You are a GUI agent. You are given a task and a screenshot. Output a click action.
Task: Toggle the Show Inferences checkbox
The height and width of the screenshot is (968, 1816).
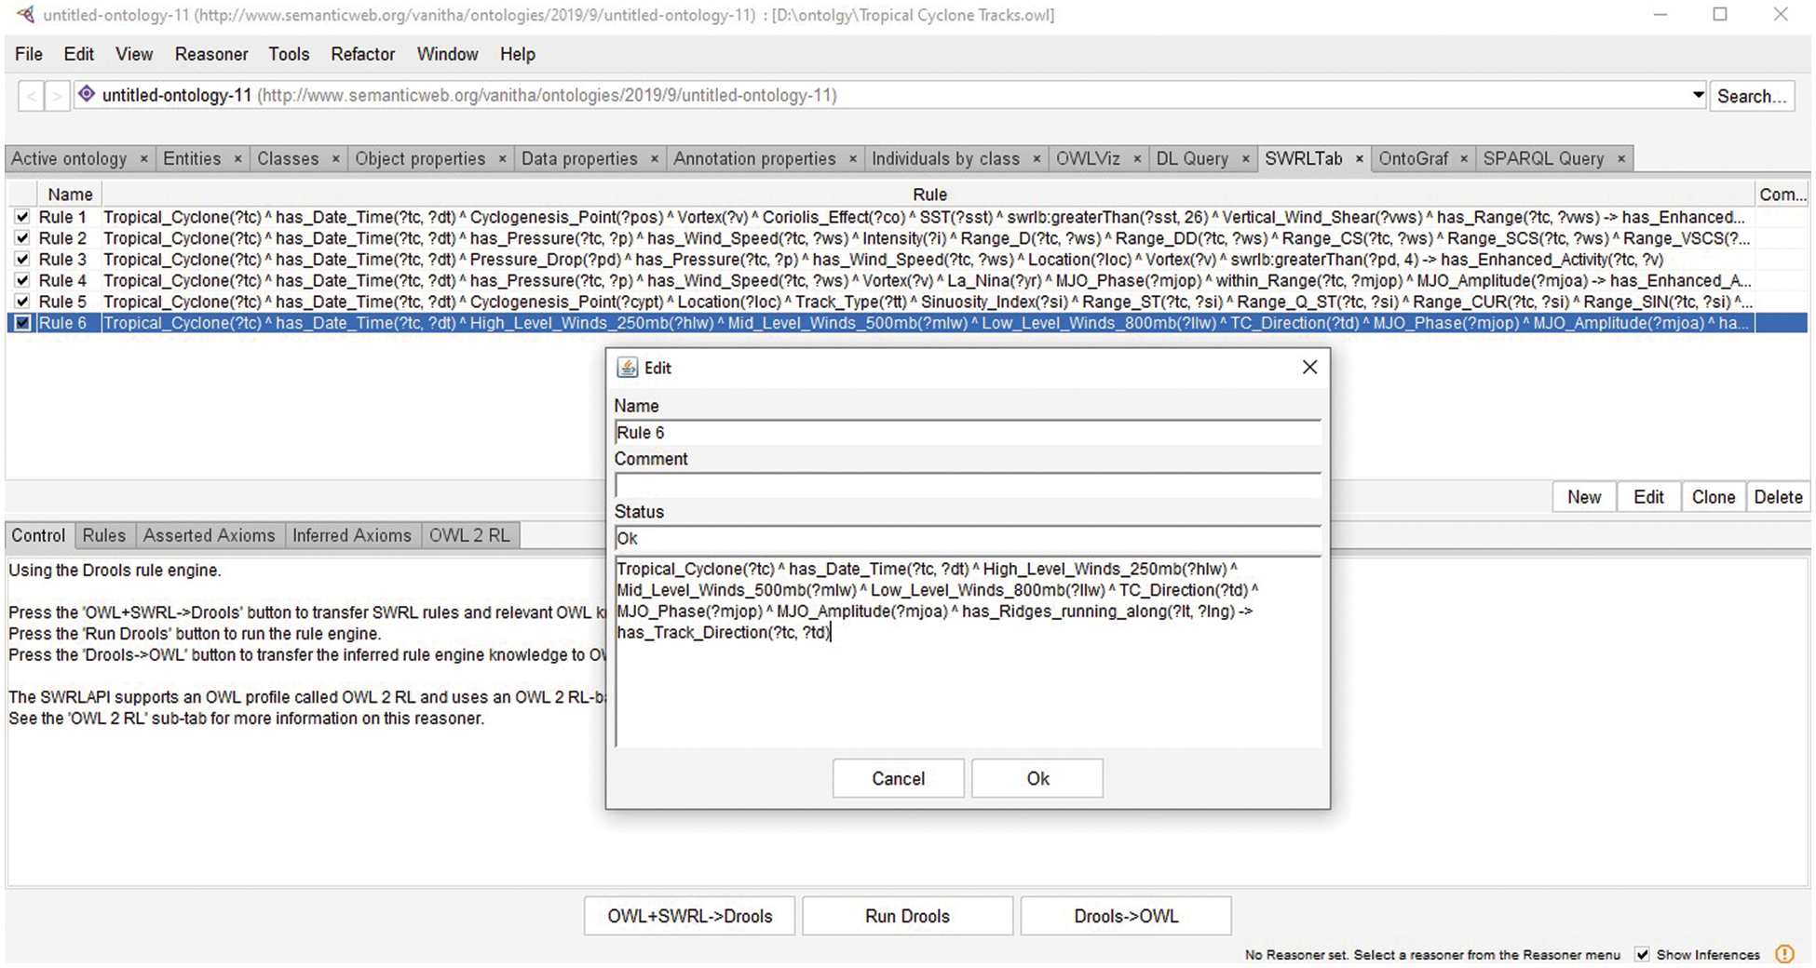click(x=1642, y=954)
